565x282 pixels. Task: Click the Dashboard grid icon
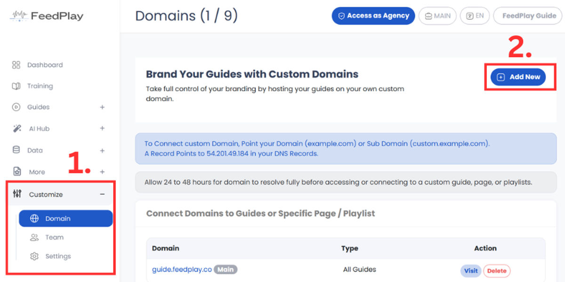pos(16,65)
